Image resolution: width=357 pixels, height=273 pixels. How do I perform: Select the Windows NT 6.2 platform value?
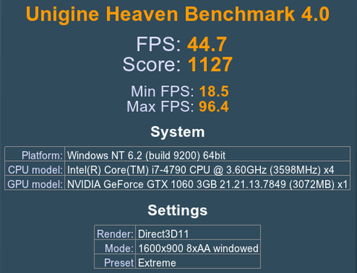[x=208, y=154]
